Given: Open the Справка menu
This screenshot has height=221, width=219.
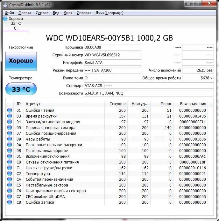Looking at the screenshot, I should (84, 13).
